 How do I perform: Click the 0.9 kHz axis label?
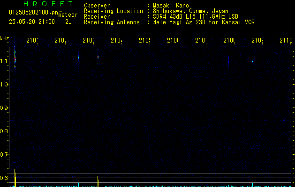[x=4, y=108]
